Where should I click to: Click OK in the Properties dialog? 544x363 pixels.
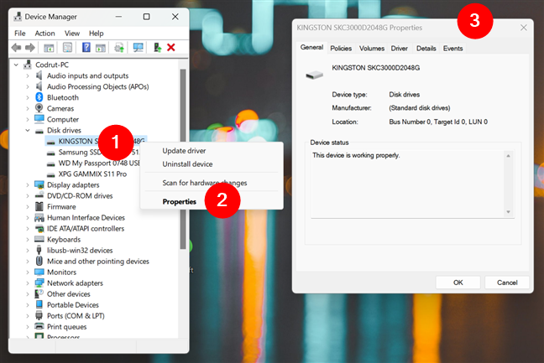(458, 283)
